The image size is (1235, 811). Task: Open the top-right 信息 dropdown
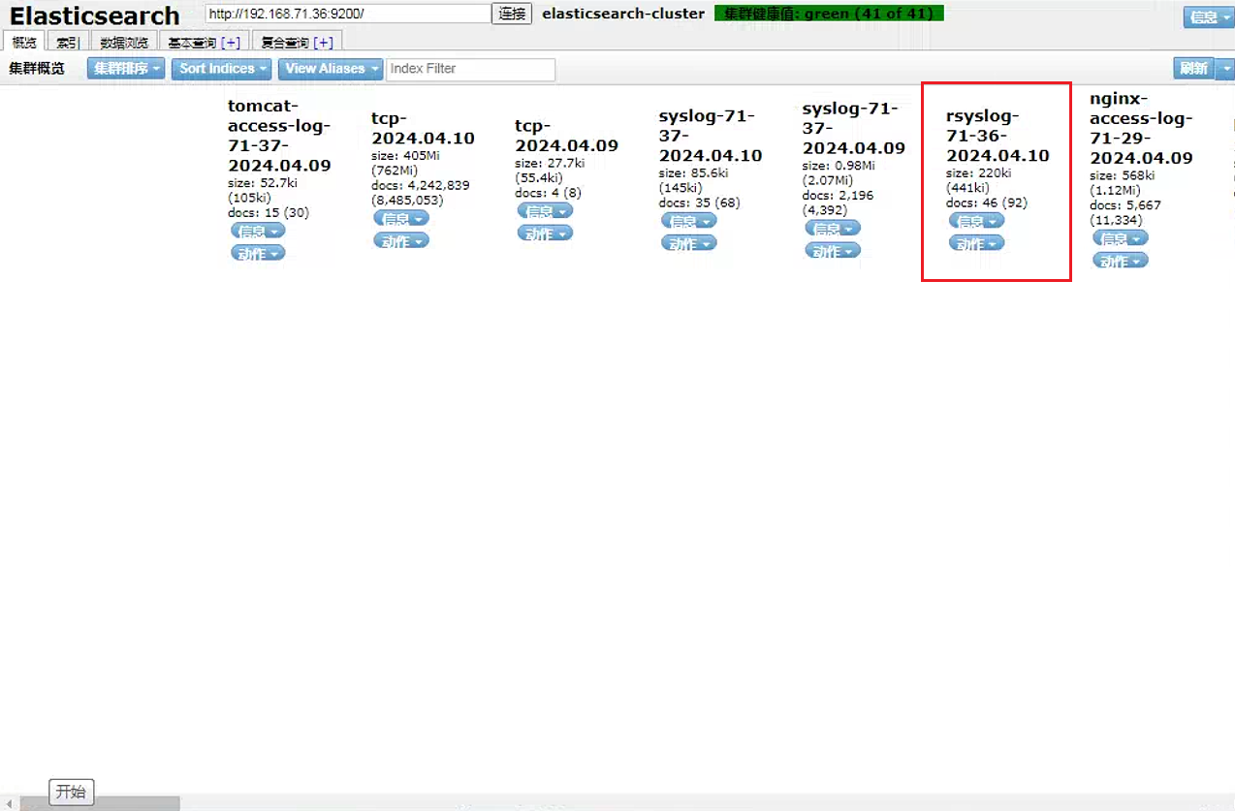(1208, 16)
